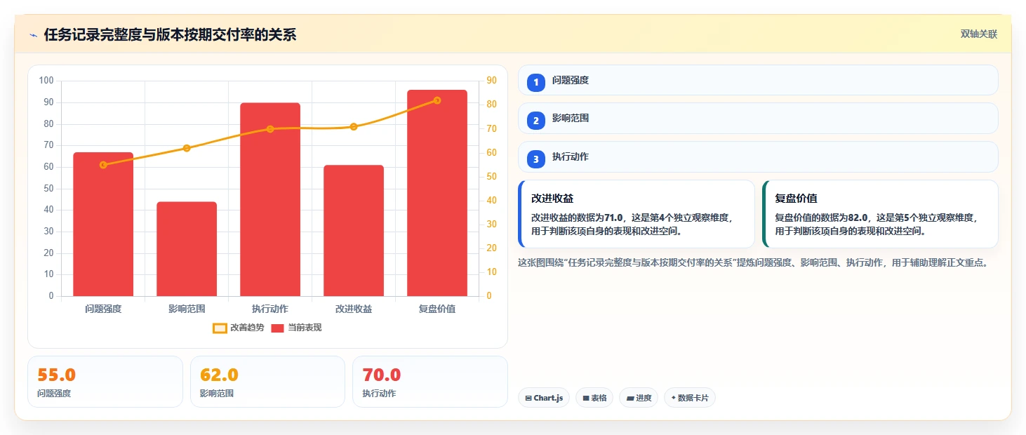Click the 55.0 问题强度 stat card
This screenshot has width=1026, height=435.
105,382
